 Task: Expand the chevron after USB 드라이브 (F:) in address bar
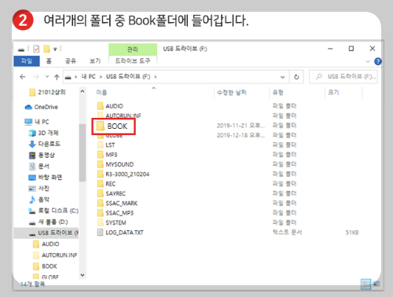[x=156, y=77]
